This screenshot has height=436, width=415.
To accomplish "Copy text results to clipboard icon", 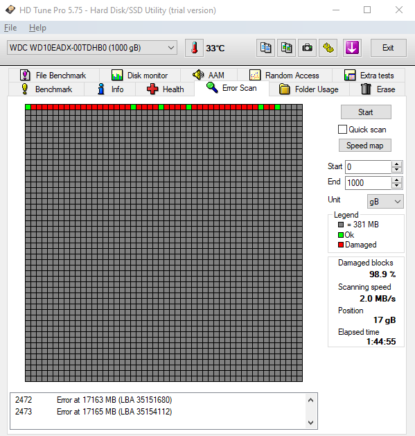I will pos(265,48).
